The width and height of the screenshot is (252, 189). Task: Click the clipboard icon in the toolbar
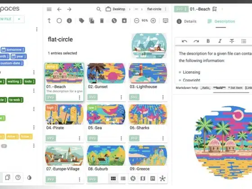[x=124, y=21]
